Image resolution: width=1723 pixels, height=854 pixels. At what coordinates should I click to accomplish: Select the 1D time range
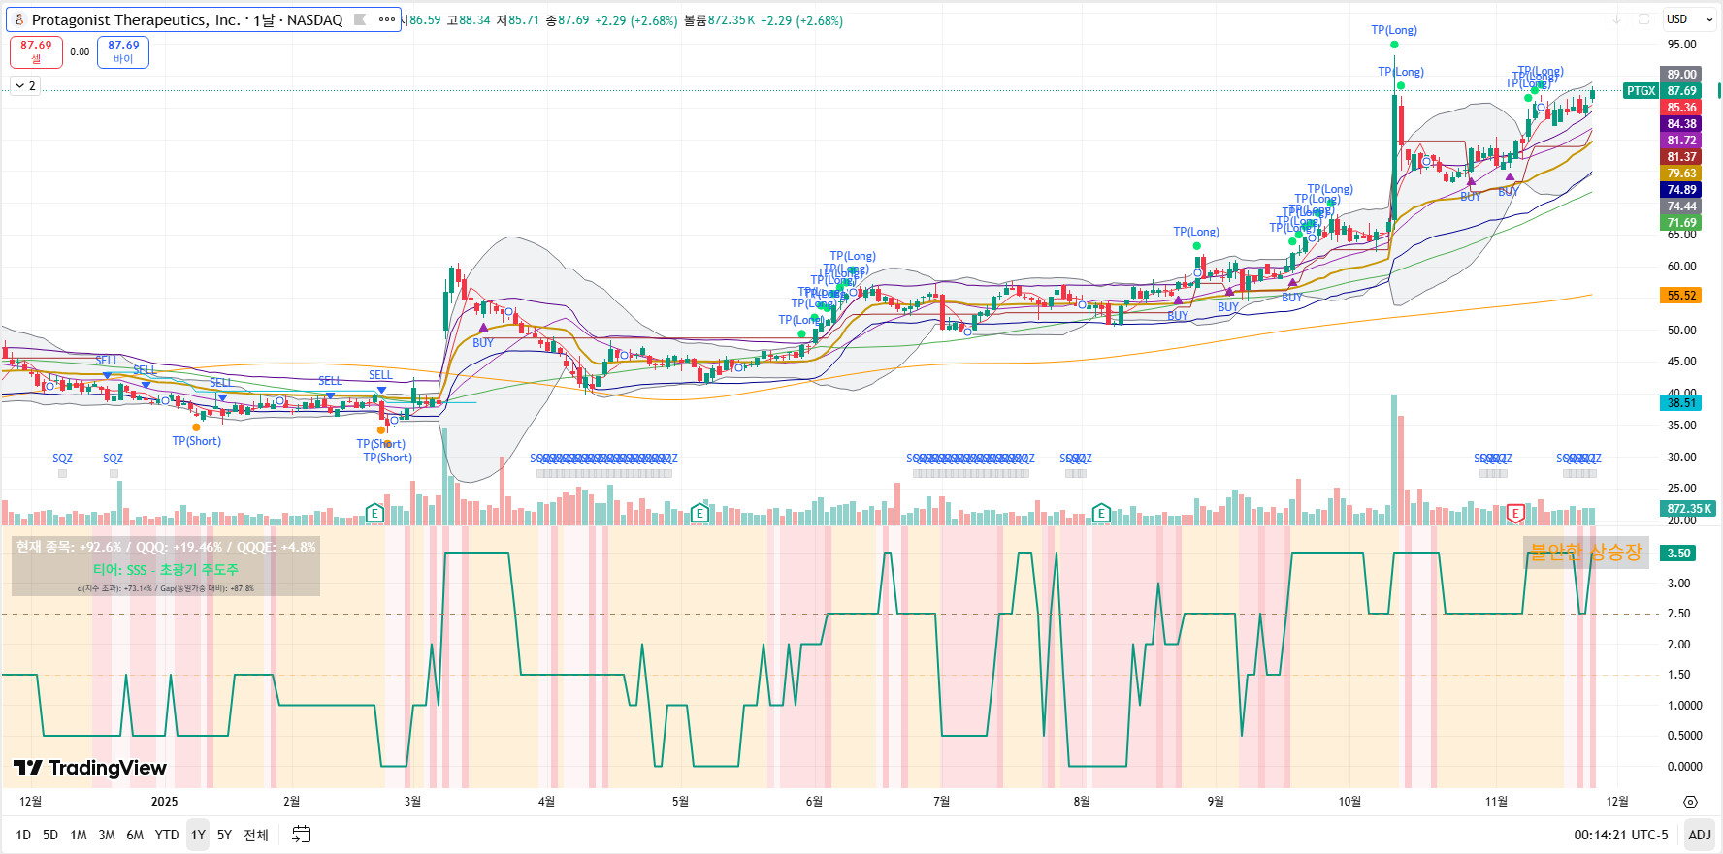point(23,835)
